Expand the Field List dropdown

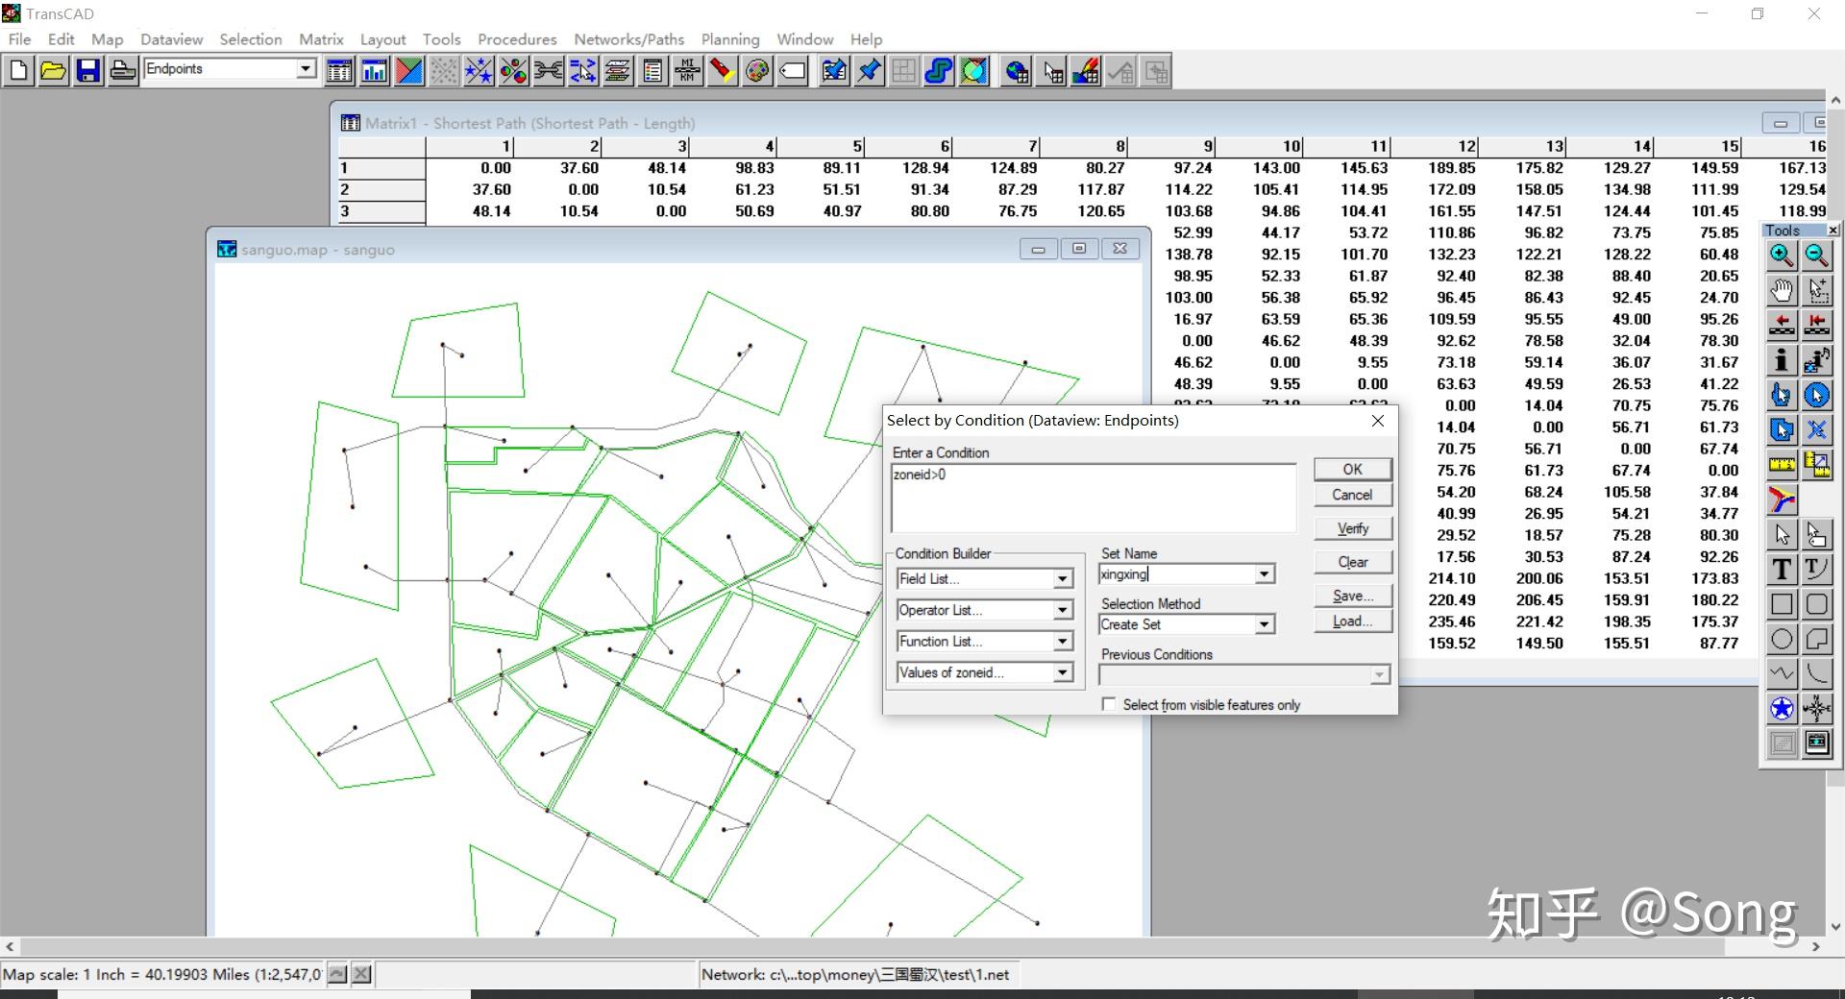pyautogui.click(x=1062, y=579)
